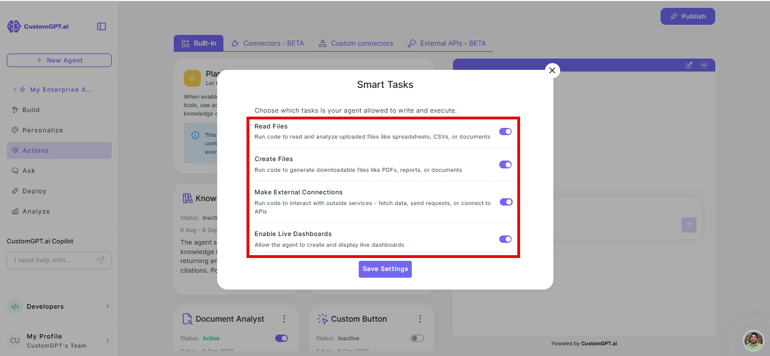Viewport: 770px width, 356px height.
Task: Click the Document Analyst file icon
Action: tap(187, 319)
